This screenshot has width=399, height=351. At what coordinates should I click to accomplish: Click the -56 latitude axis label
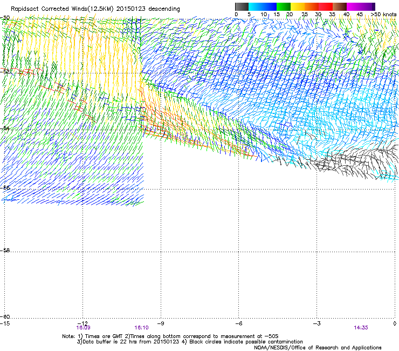point(5,188)
